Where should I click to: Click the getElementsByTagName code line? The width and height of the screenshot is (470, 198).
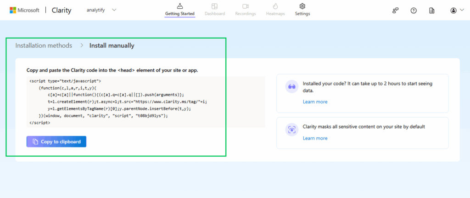(x=119, y=108)
